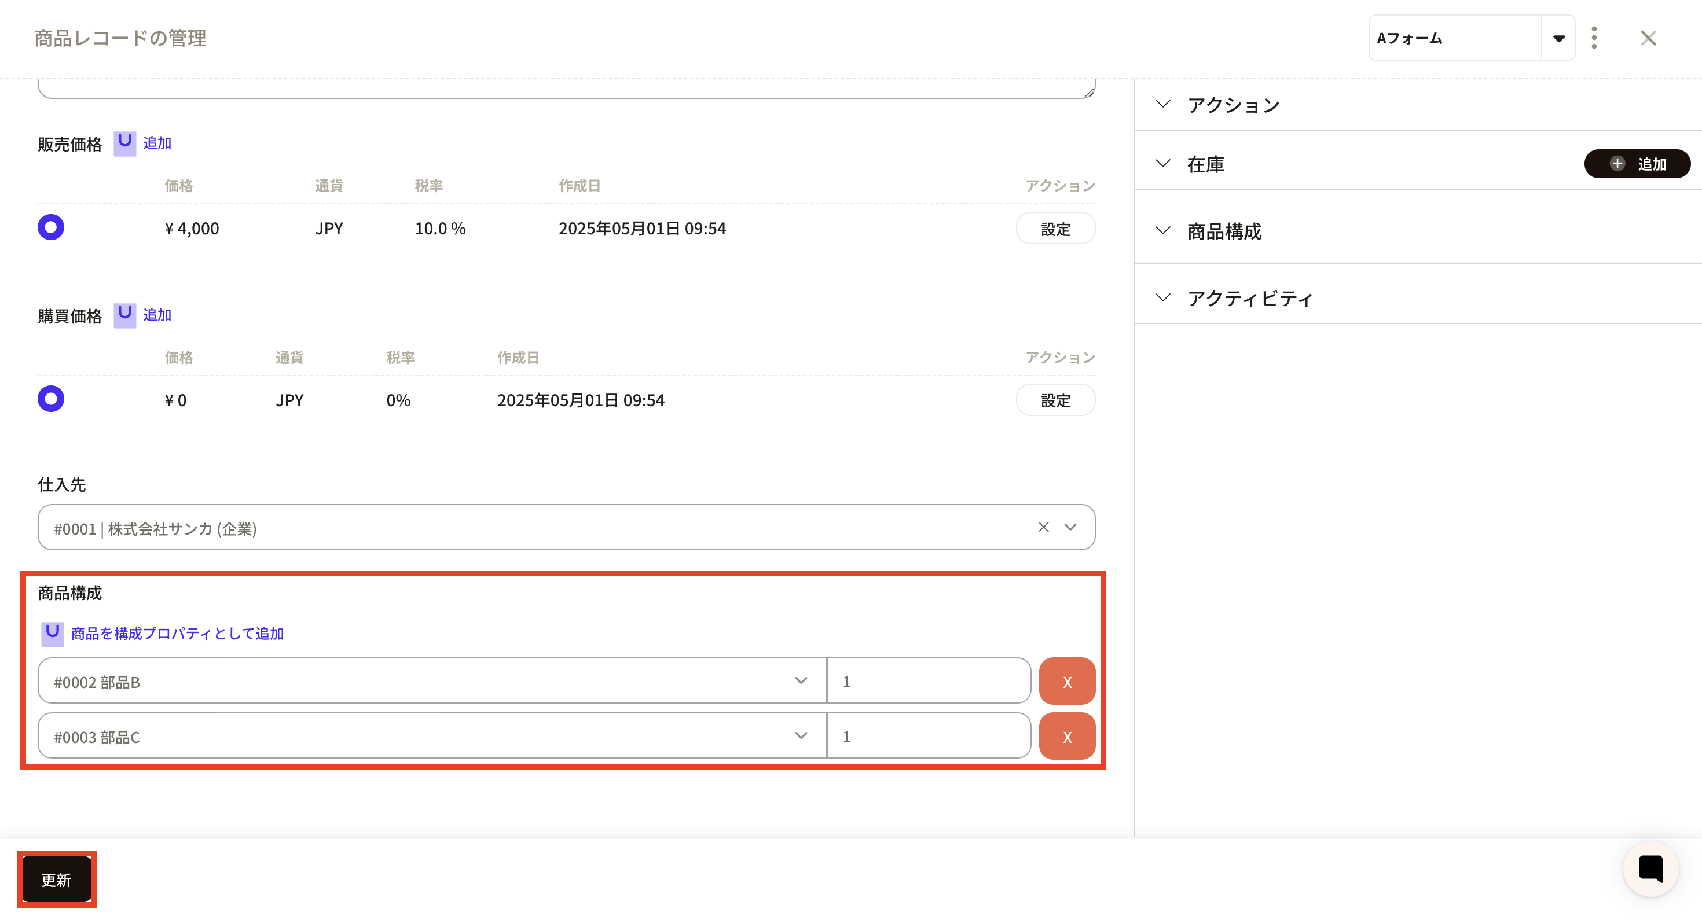Click the three-dot vertical menu icon
1702x920 pixels.
pos(1594,38)
